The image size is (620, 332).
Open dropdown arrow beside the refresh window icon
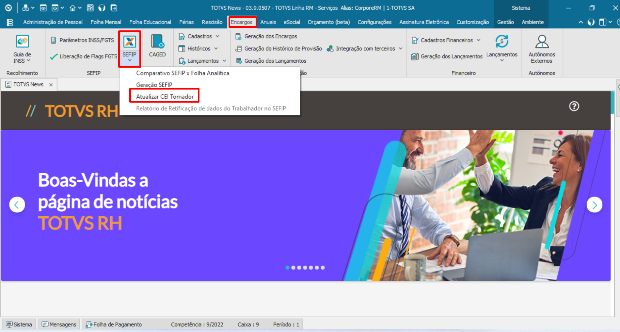pos(62,8)
